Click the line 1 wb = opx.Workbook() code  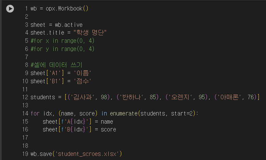point(59,8)
